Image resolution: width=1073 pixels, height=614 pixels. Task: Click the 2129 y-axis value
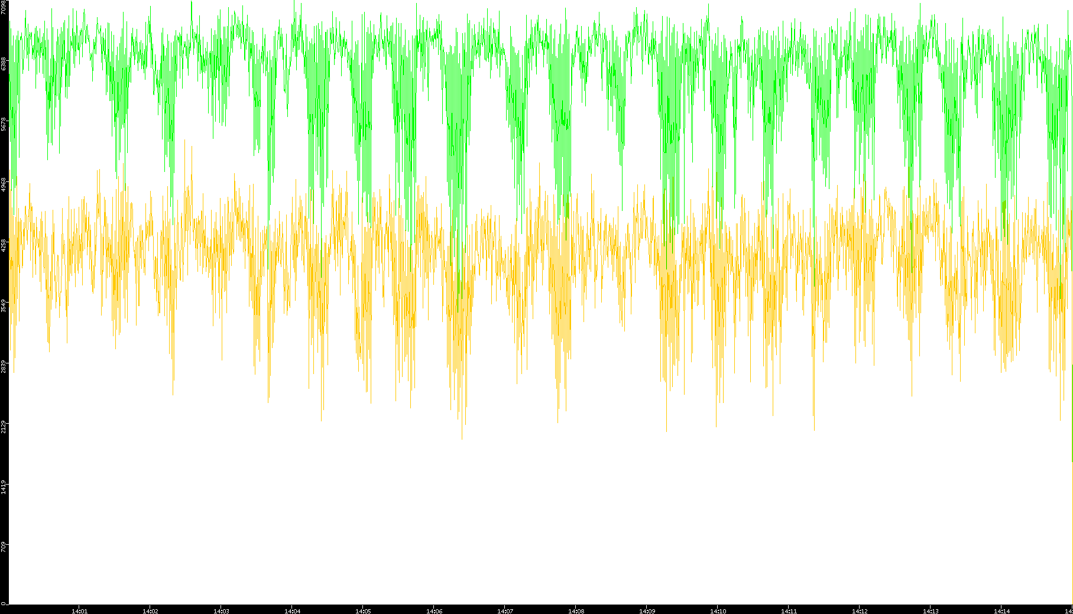pos(4,427)
